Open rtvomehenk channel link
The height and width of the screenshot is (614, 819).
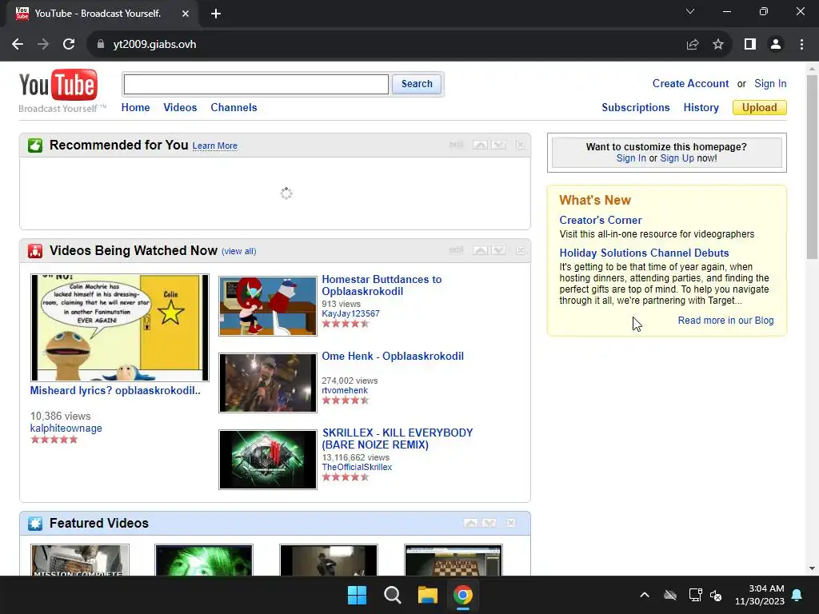[345, 390]
